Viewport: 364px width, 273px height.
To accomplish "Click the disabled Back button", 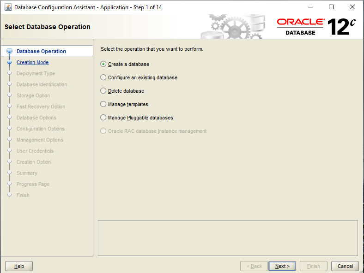I will coord(254,266).
